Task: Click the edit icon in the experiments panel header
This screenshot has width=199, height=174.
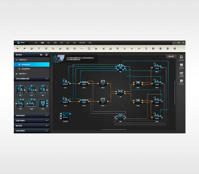Action: click(46, 55)
